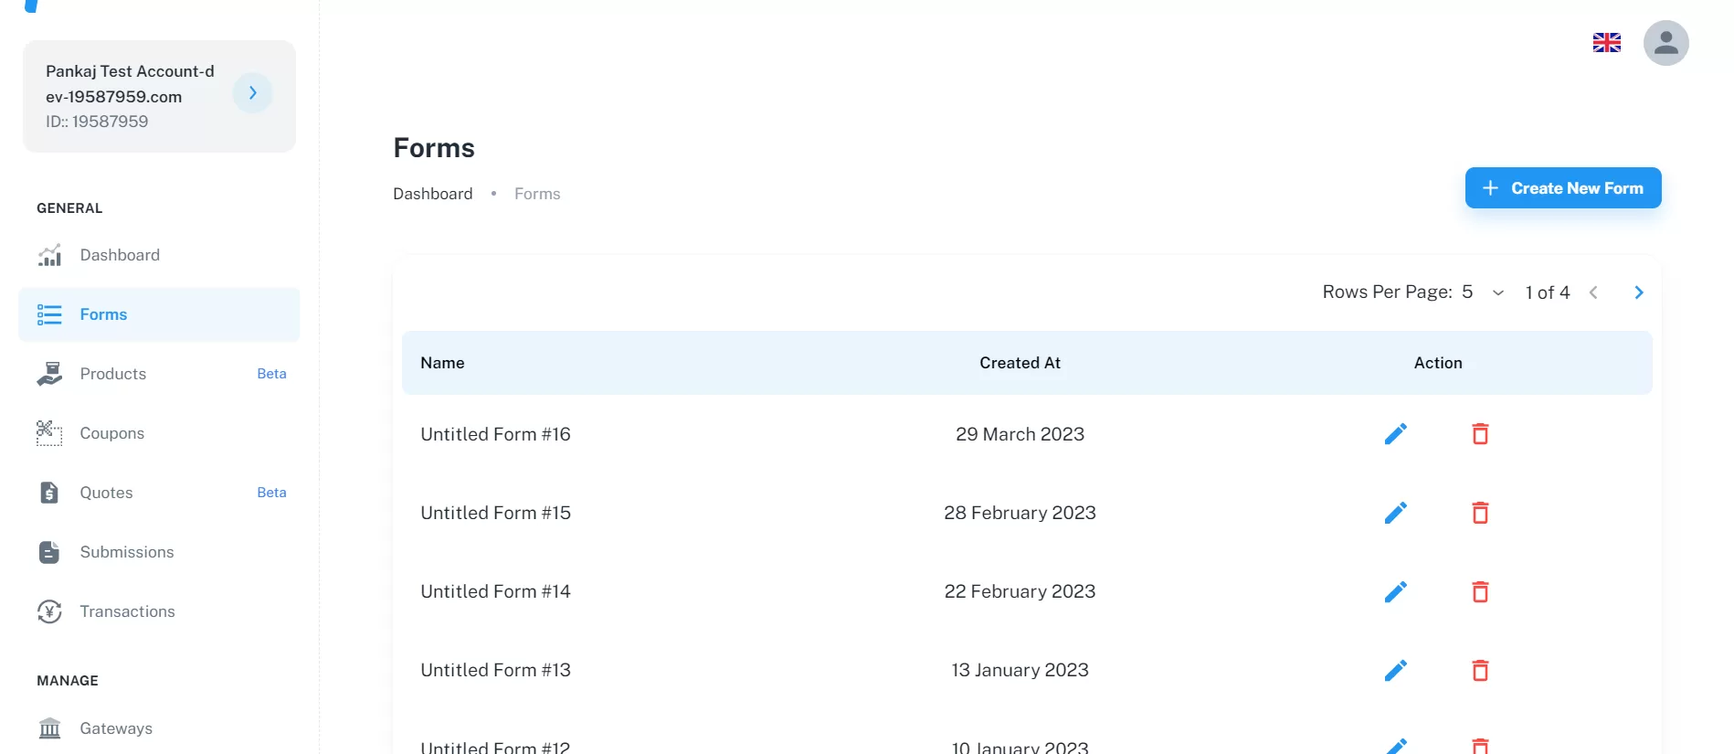Viewport: 1734px width, 754px height.
Task: Click the 1 of 4 page indicator
Action: (1548, 292)
